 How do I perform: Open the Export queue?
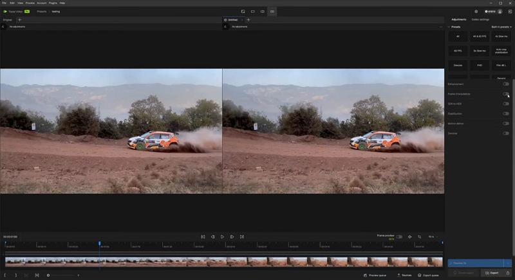tap(428, 275)
